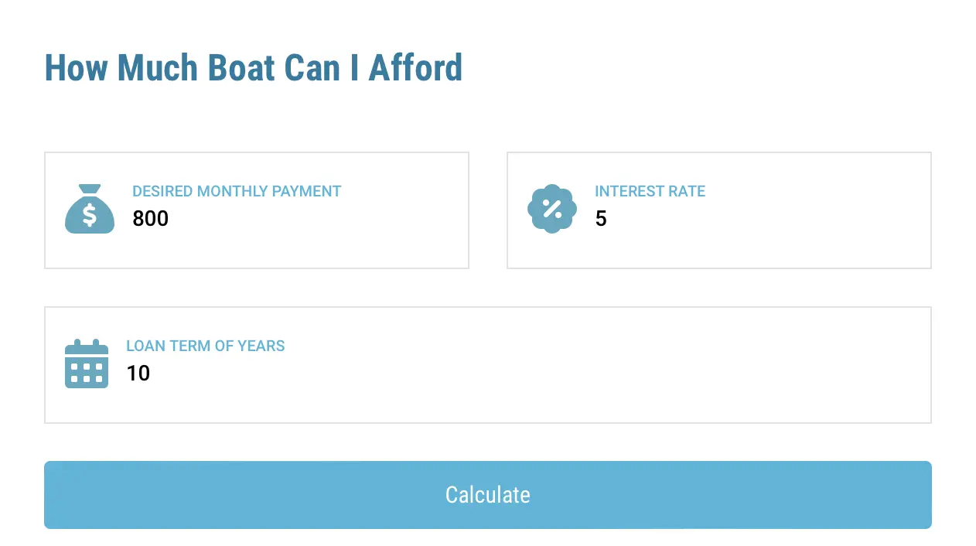The image size is (976, 546).
Task: Click the monthly payment value 800
Action: point(149,219)
